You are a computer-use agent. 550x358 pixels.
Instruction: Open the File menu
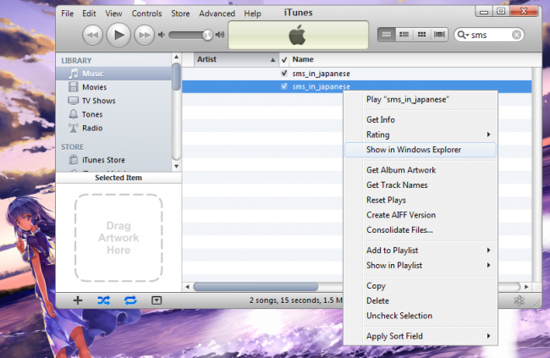pyautogui.click(x=68, y=14)
